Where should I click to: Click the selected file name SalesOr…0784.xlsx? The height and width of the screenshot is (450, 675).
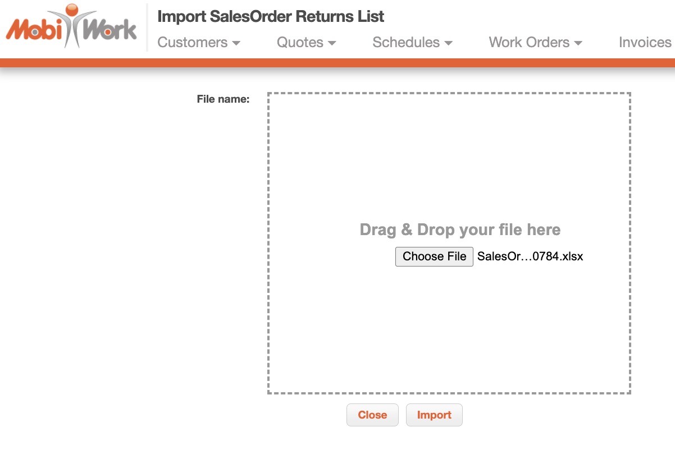[530, 257]
